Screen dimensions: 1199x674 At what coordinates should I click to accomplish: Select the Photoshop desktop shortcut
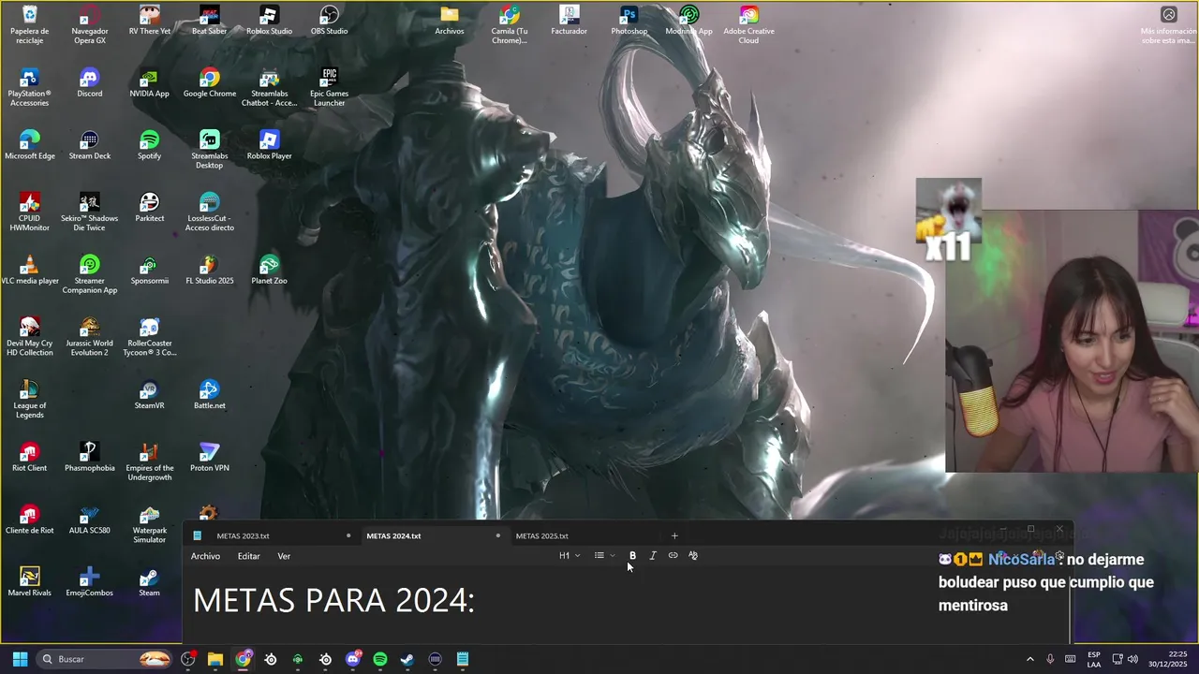coord(629,21)
